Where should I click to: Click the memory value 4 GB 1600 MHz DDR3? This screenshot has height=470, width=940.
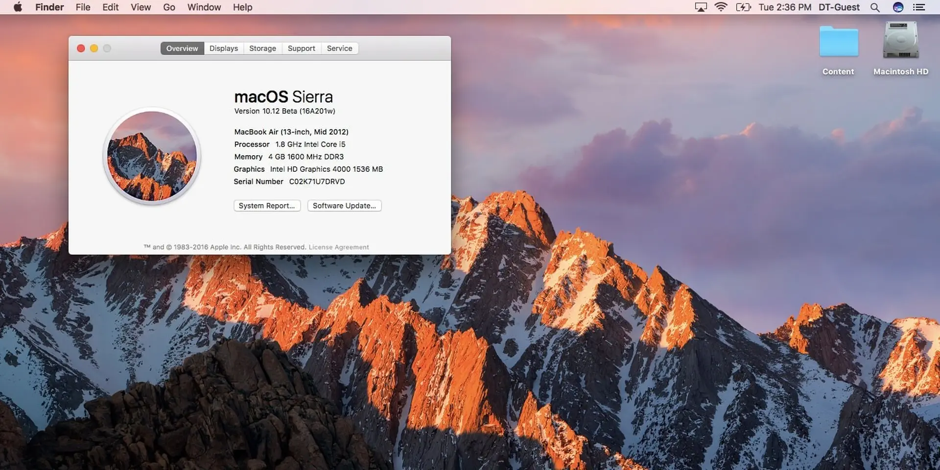(306, 157)
